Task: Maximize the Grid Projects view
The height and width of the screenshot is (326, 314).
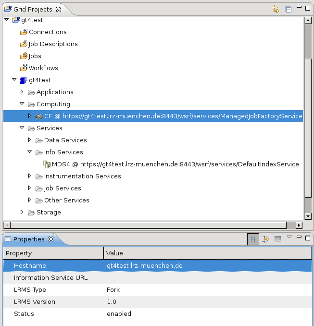Action: pos(308,8)
